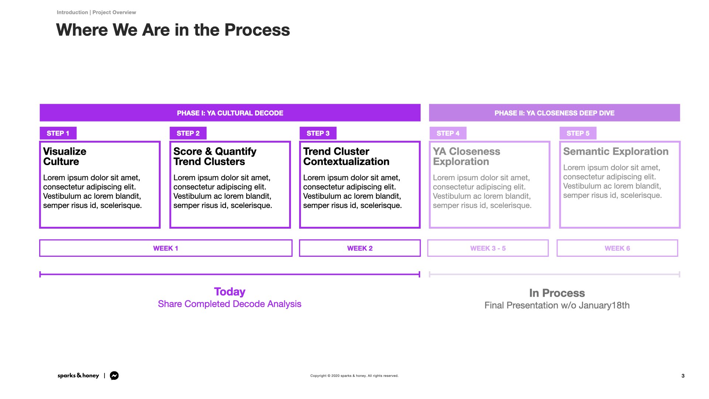Screen dimensions: 709x399
Task: Click the Messenger logo icon in footer
Action: pyautogui.click(x=114, y=376)
